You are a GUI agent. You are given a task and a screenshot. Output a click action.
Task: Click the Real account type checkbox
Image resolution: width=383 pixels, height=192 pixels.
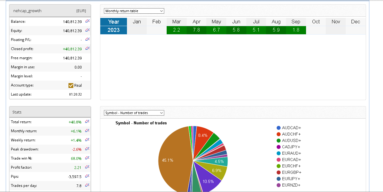[71, 86]
